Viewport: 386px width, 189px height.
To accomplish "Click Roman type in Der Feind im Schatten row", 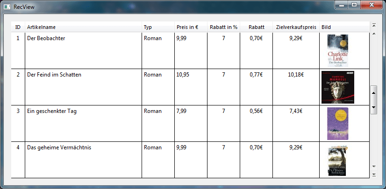I will coord(153,75).
